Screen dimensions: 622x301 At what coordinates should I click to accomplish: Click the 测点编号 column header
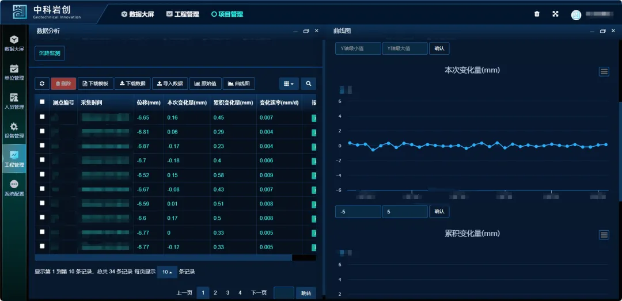[63, 102]
